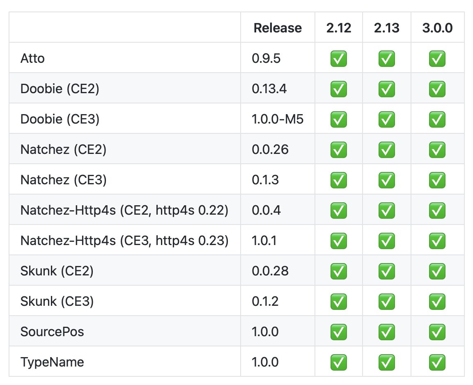Click Natchez (CE3) 2.13 checkmark
Image resolution: width=473 pixels, height=385 pixels.
click(x=387, y=180)
